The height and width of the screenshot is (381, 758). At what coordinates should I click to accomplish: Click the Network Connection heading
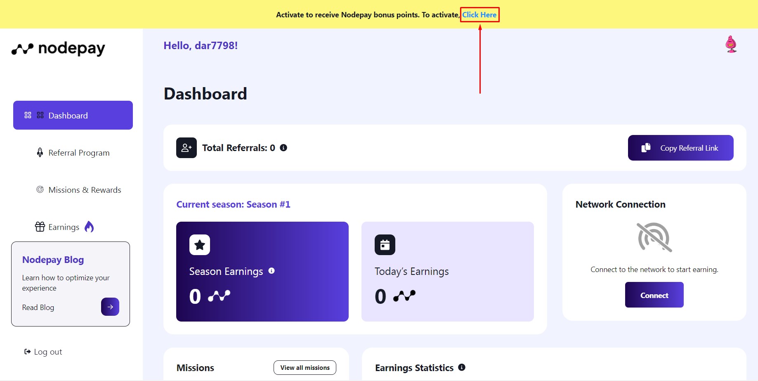tap(621, 204)
